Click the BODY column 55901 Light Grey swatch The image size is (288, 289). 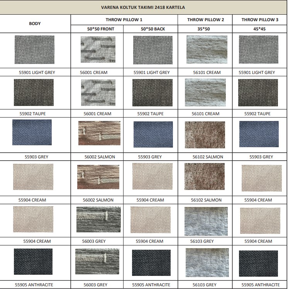pyautogui.click(x=34, y=50)
